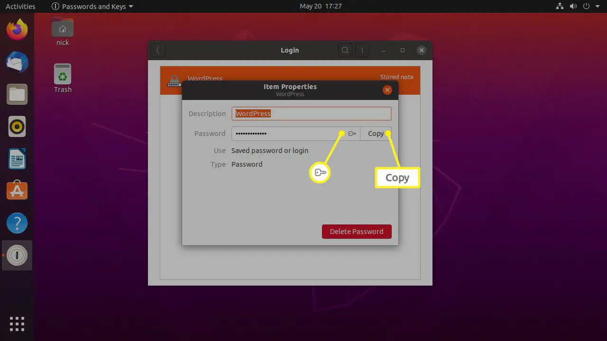
Task: Go back with the header back arrow
Action: click(x=157, y=50)
